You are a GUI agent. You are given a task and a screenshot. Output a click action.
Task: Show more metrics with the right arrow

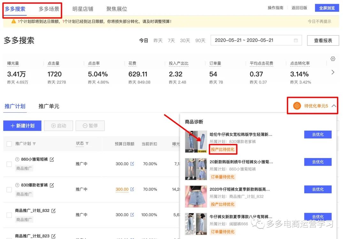333,72
